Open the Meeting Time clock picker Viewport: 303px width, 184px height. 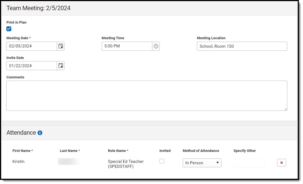(156, 46)
